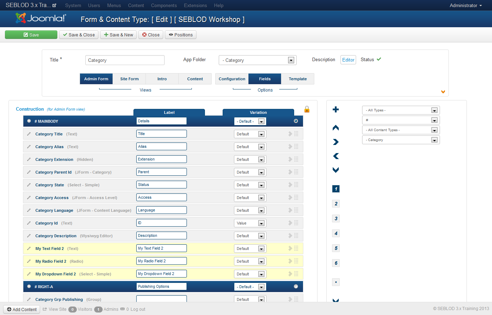Click the down arrow below the left arrow
Viewport: 492px width, 315px height.
pos(336,170)
